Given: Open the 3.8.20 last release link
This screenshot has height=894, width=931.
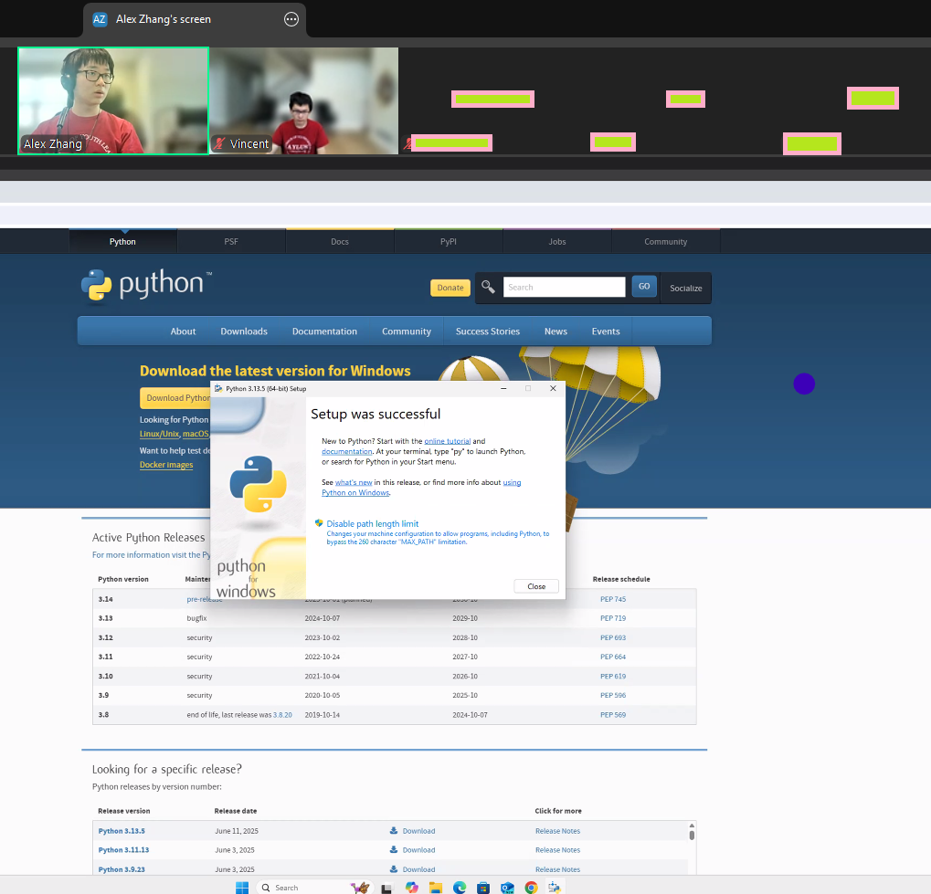Looking at the screenshot, I should click(282, 715).
